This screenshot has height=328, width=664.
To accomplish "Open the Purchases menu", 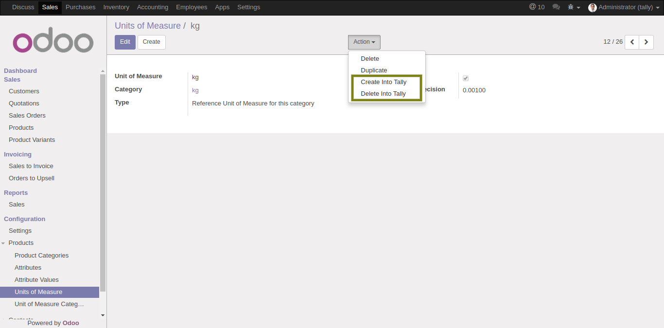I will [x=81, y=7].
